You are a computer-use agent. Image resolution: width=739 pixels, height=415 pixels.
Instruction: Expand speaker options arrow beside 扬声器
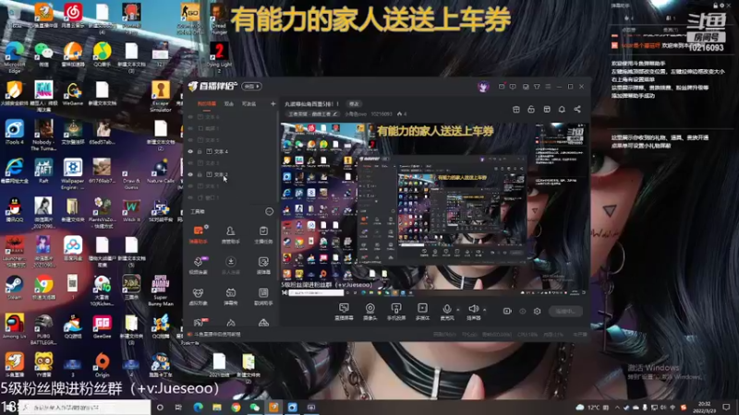(x=484, y=310)
